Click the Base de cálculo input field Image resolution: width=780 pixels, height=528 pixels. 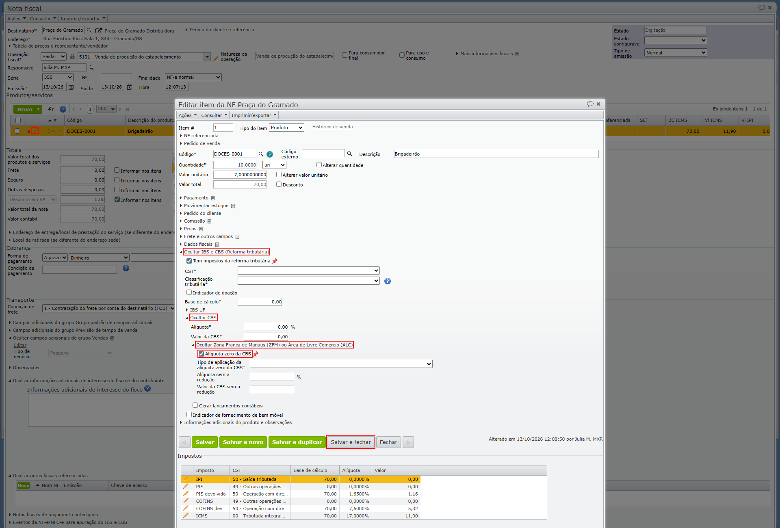click(260, 302)
